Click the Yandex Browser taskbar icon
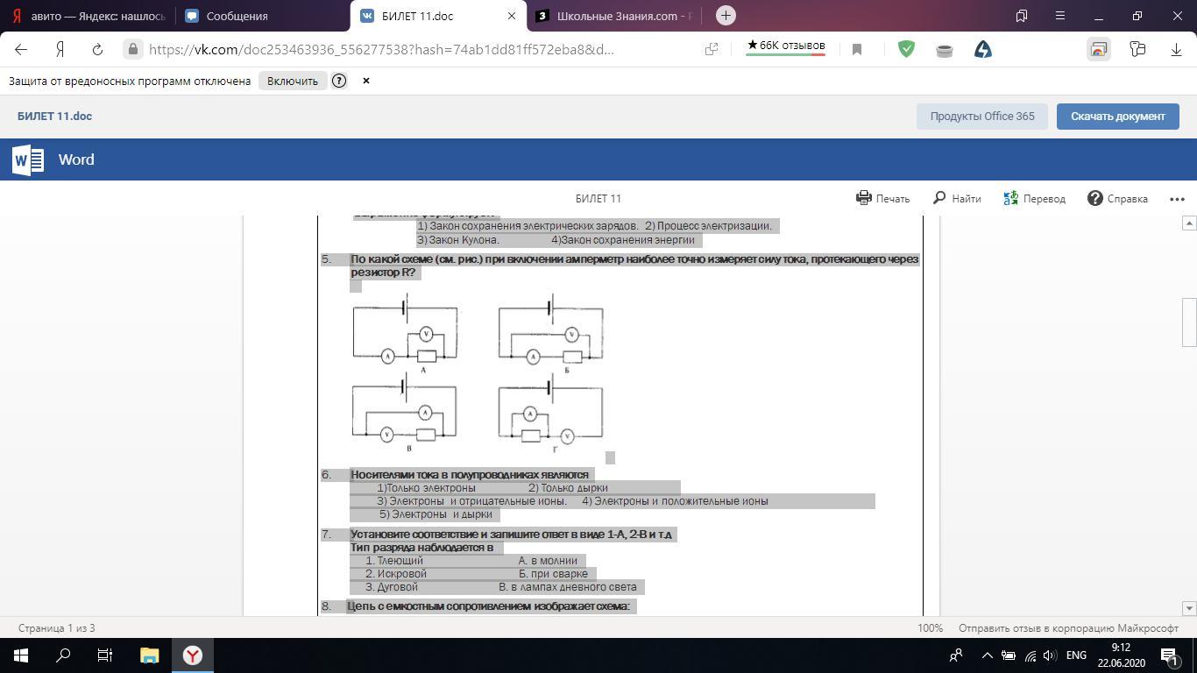1197x673 pixels. (x=193, y=655)
